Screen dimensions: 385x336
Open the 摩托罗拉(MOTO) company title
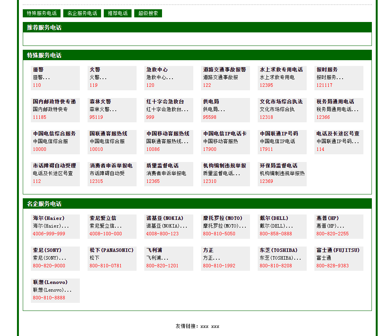coord(223,218)
